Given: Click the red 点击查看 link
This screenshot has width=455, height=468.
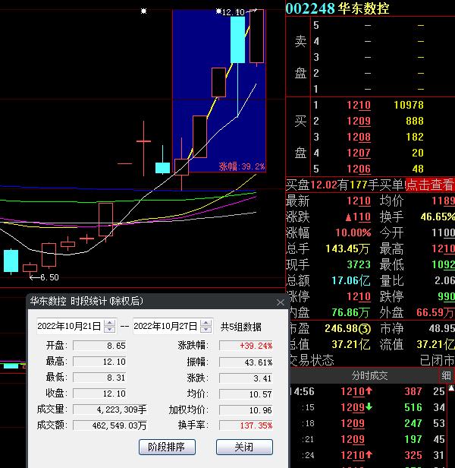Looking at the screenshot, I should 429,185.
